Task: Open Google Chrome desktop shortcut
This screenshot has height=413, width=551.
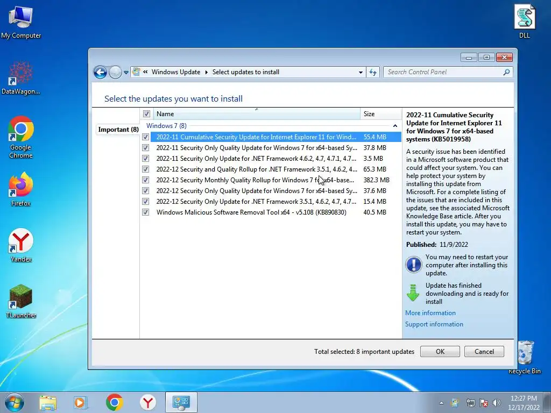Action: pos(21,137)
